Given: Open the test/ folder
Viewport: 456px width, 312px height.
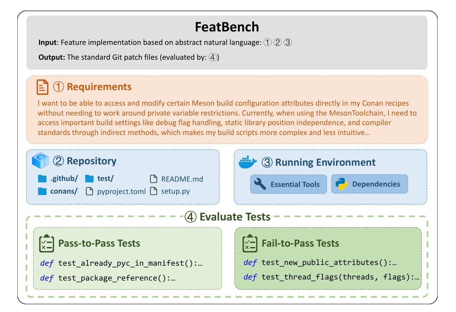Looking at the screenshot, I should [105, 179].
